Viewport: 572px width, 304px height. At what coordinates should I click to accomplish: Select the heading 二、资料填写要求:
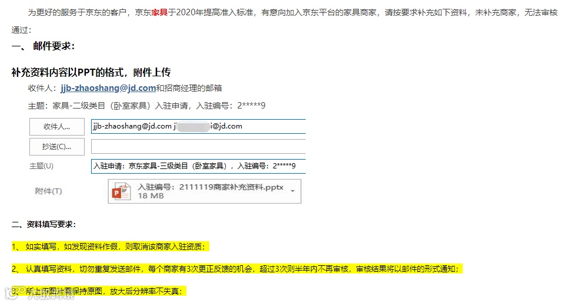tap(44, 224)
